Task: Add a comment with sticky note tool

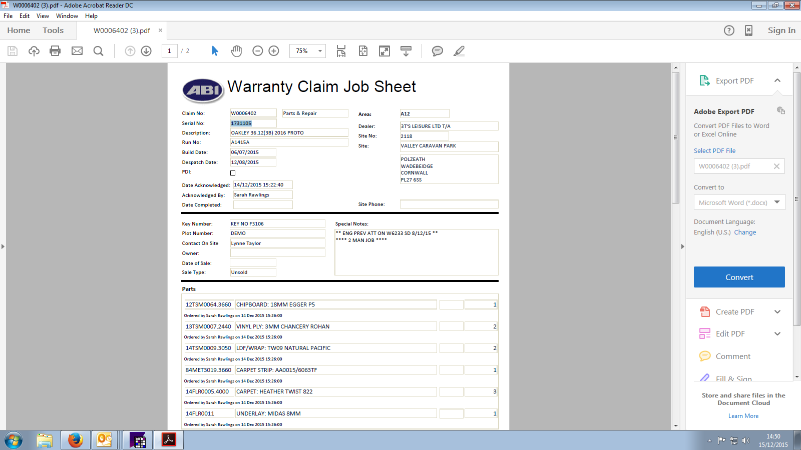Action: tap(437, 51)
